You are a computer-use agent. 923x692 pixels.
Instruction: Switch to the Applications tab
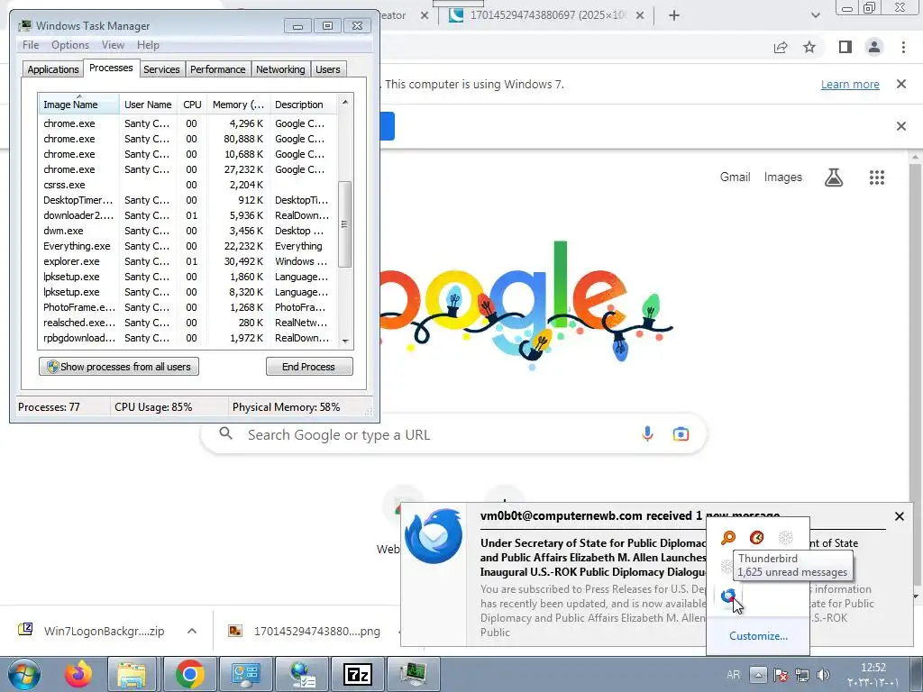(53, 69)
